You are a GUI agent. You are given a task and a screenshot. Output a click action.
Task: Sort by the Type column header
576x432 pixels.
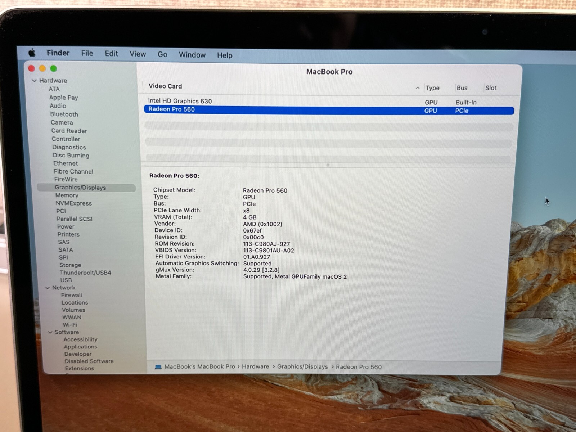432,88
